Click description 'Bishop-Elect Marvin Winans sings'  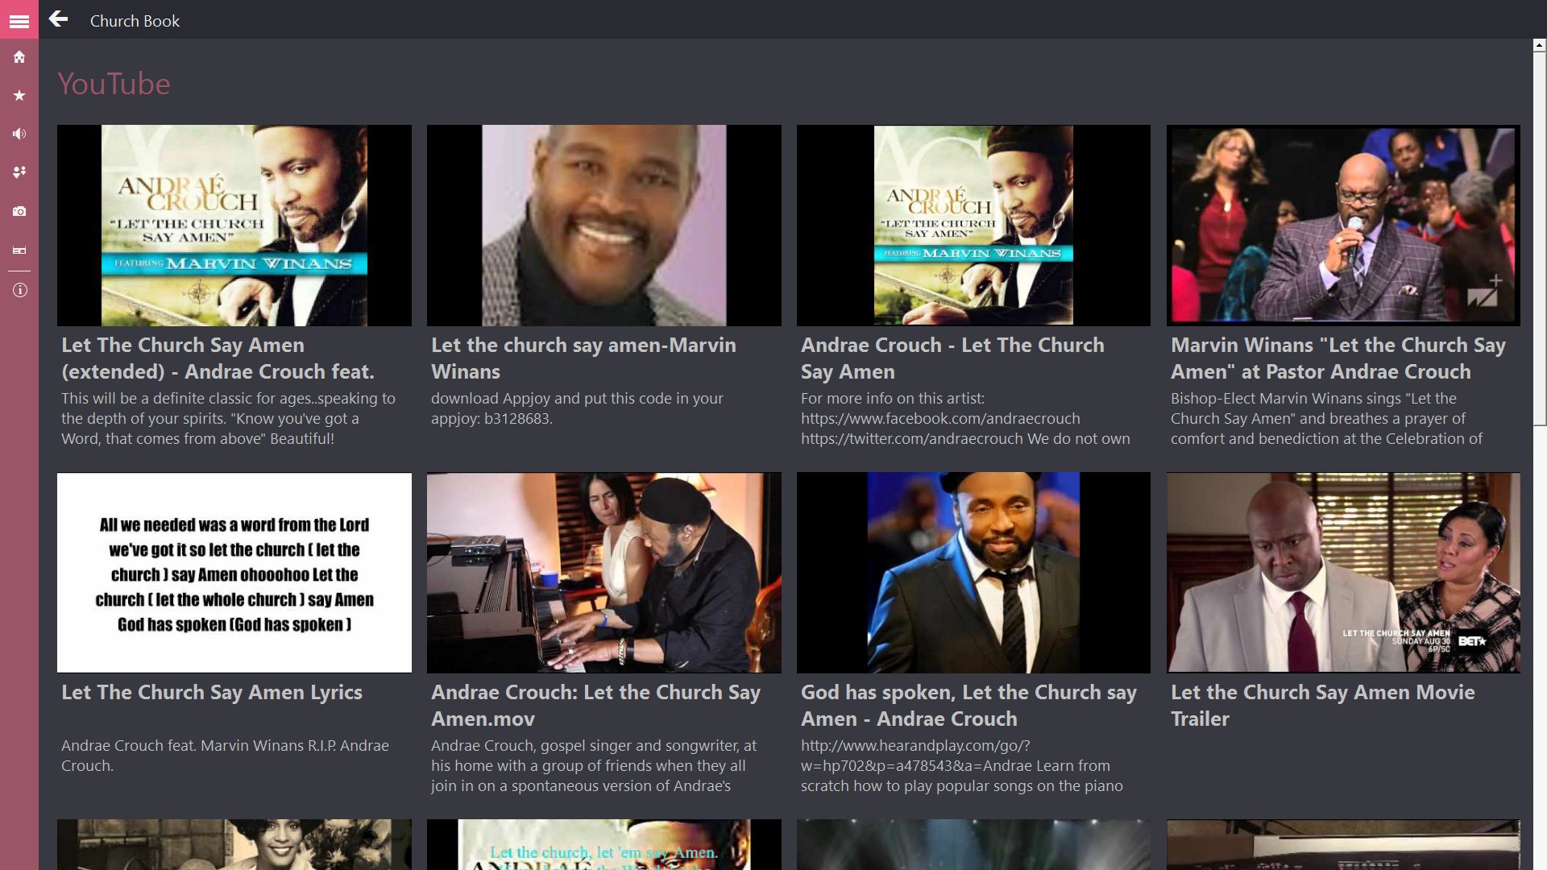(1326, 419)
